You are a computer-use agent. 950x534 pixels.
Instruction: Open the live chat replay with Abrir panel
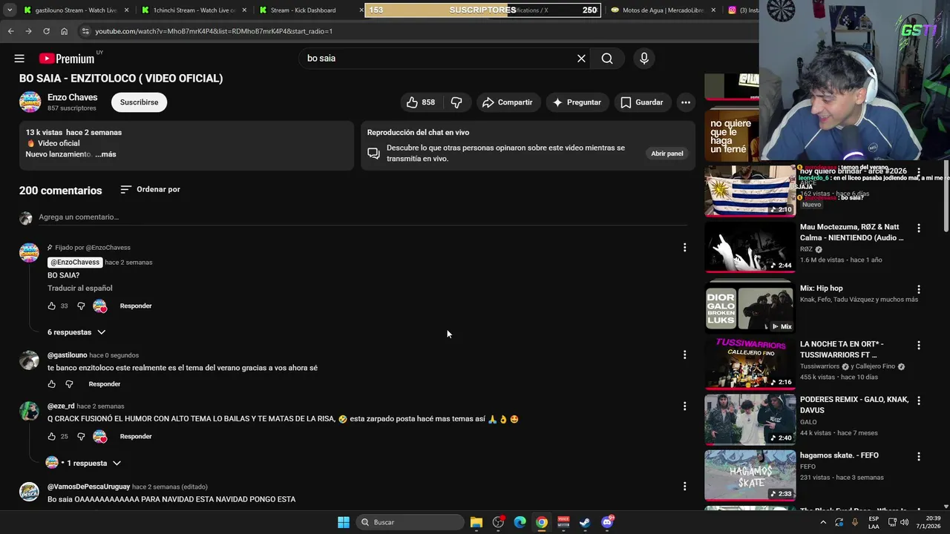pos(667,154)
